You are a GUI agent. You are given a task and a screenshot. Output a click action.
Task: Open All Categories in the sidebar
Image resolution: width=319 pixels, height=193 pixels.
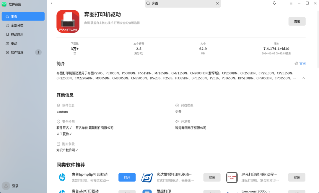pos(23,26)
